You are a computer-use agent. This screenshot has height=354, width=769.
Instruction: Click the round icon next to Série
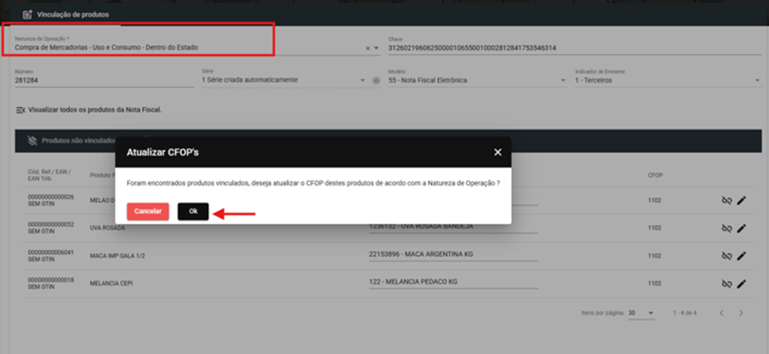[x=376, y=80]
